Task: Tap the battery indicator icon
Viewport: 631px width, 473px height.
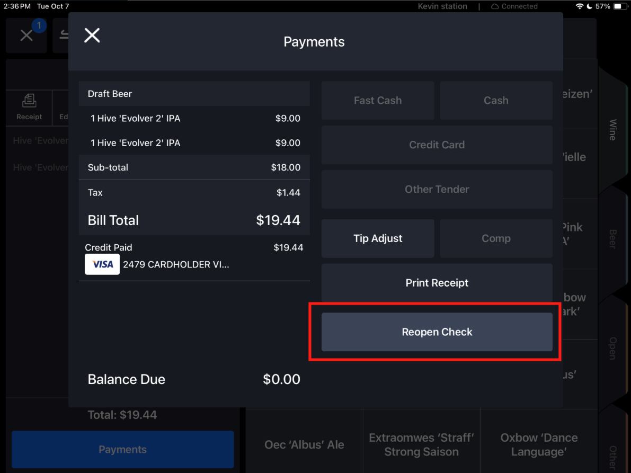Action: click(619, 6)
